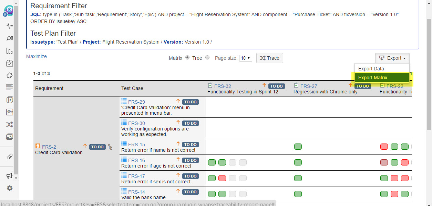Open the FRS-32 test plan link

click(x=223, y=86)
